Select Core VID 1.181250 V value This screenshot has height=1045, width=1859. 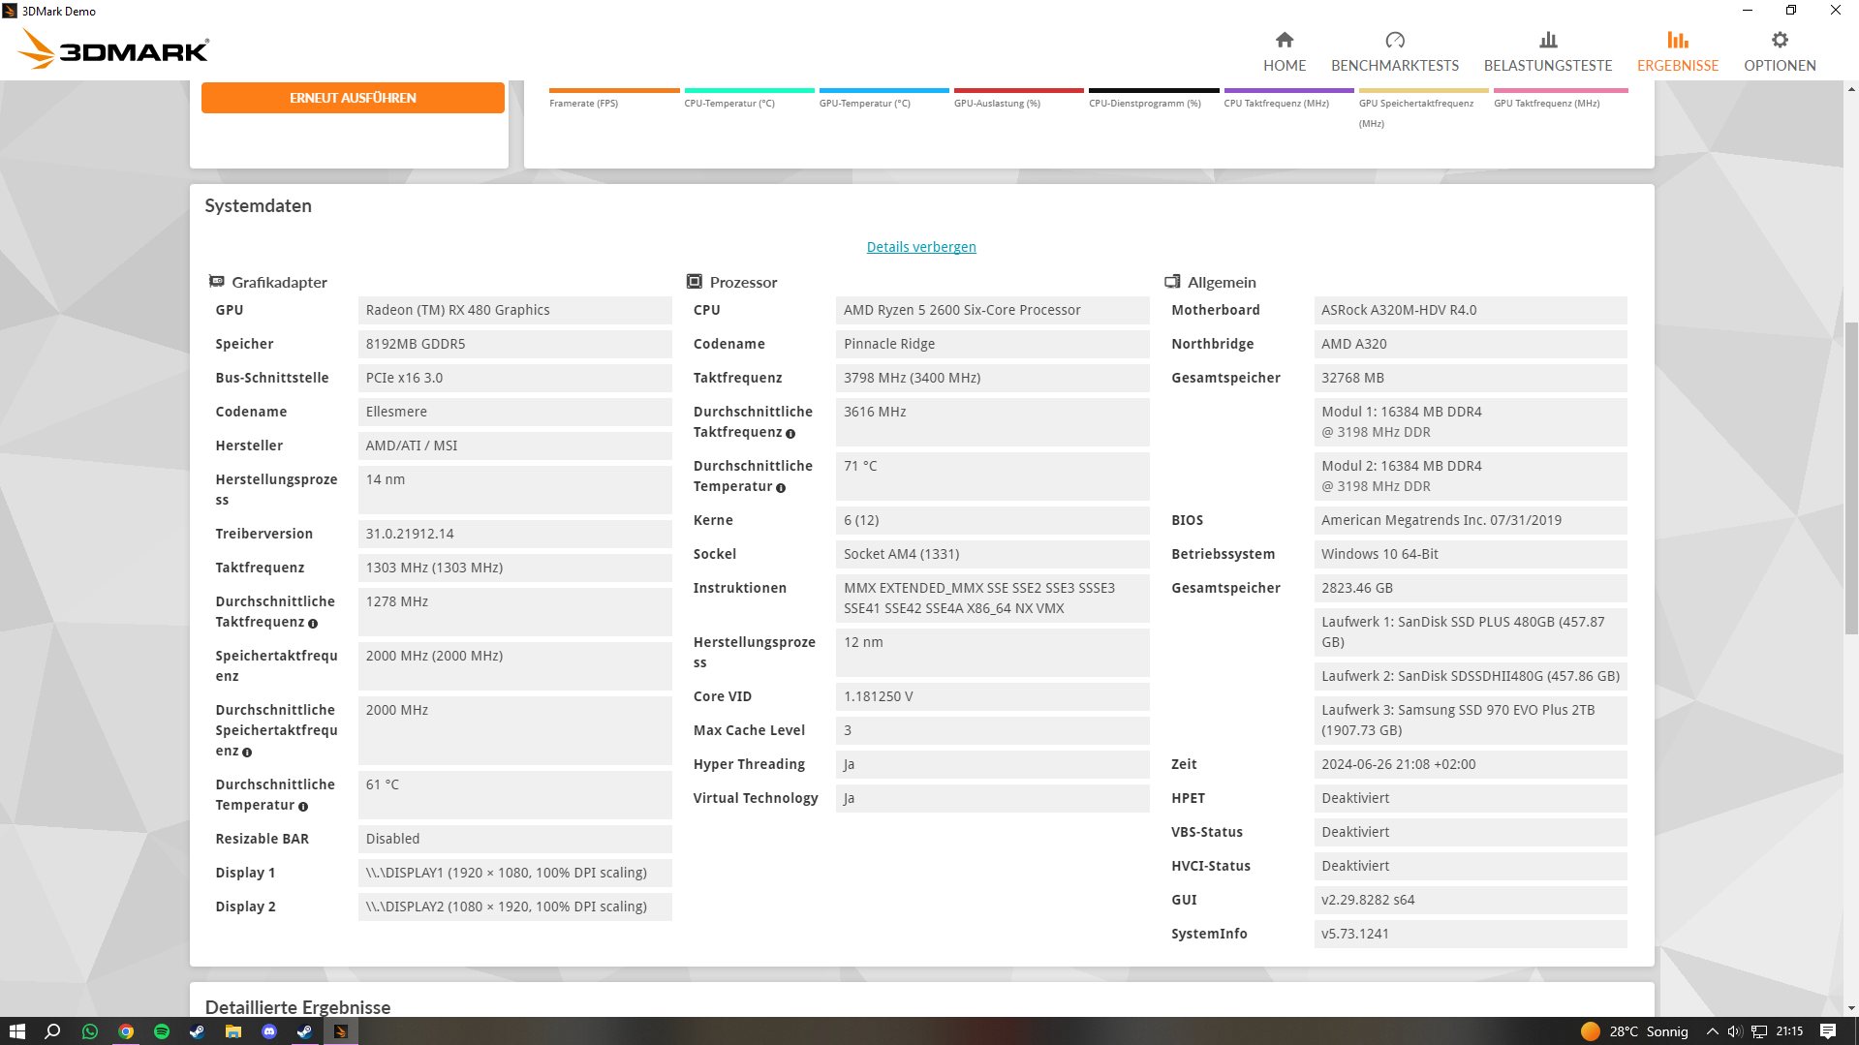992,696
